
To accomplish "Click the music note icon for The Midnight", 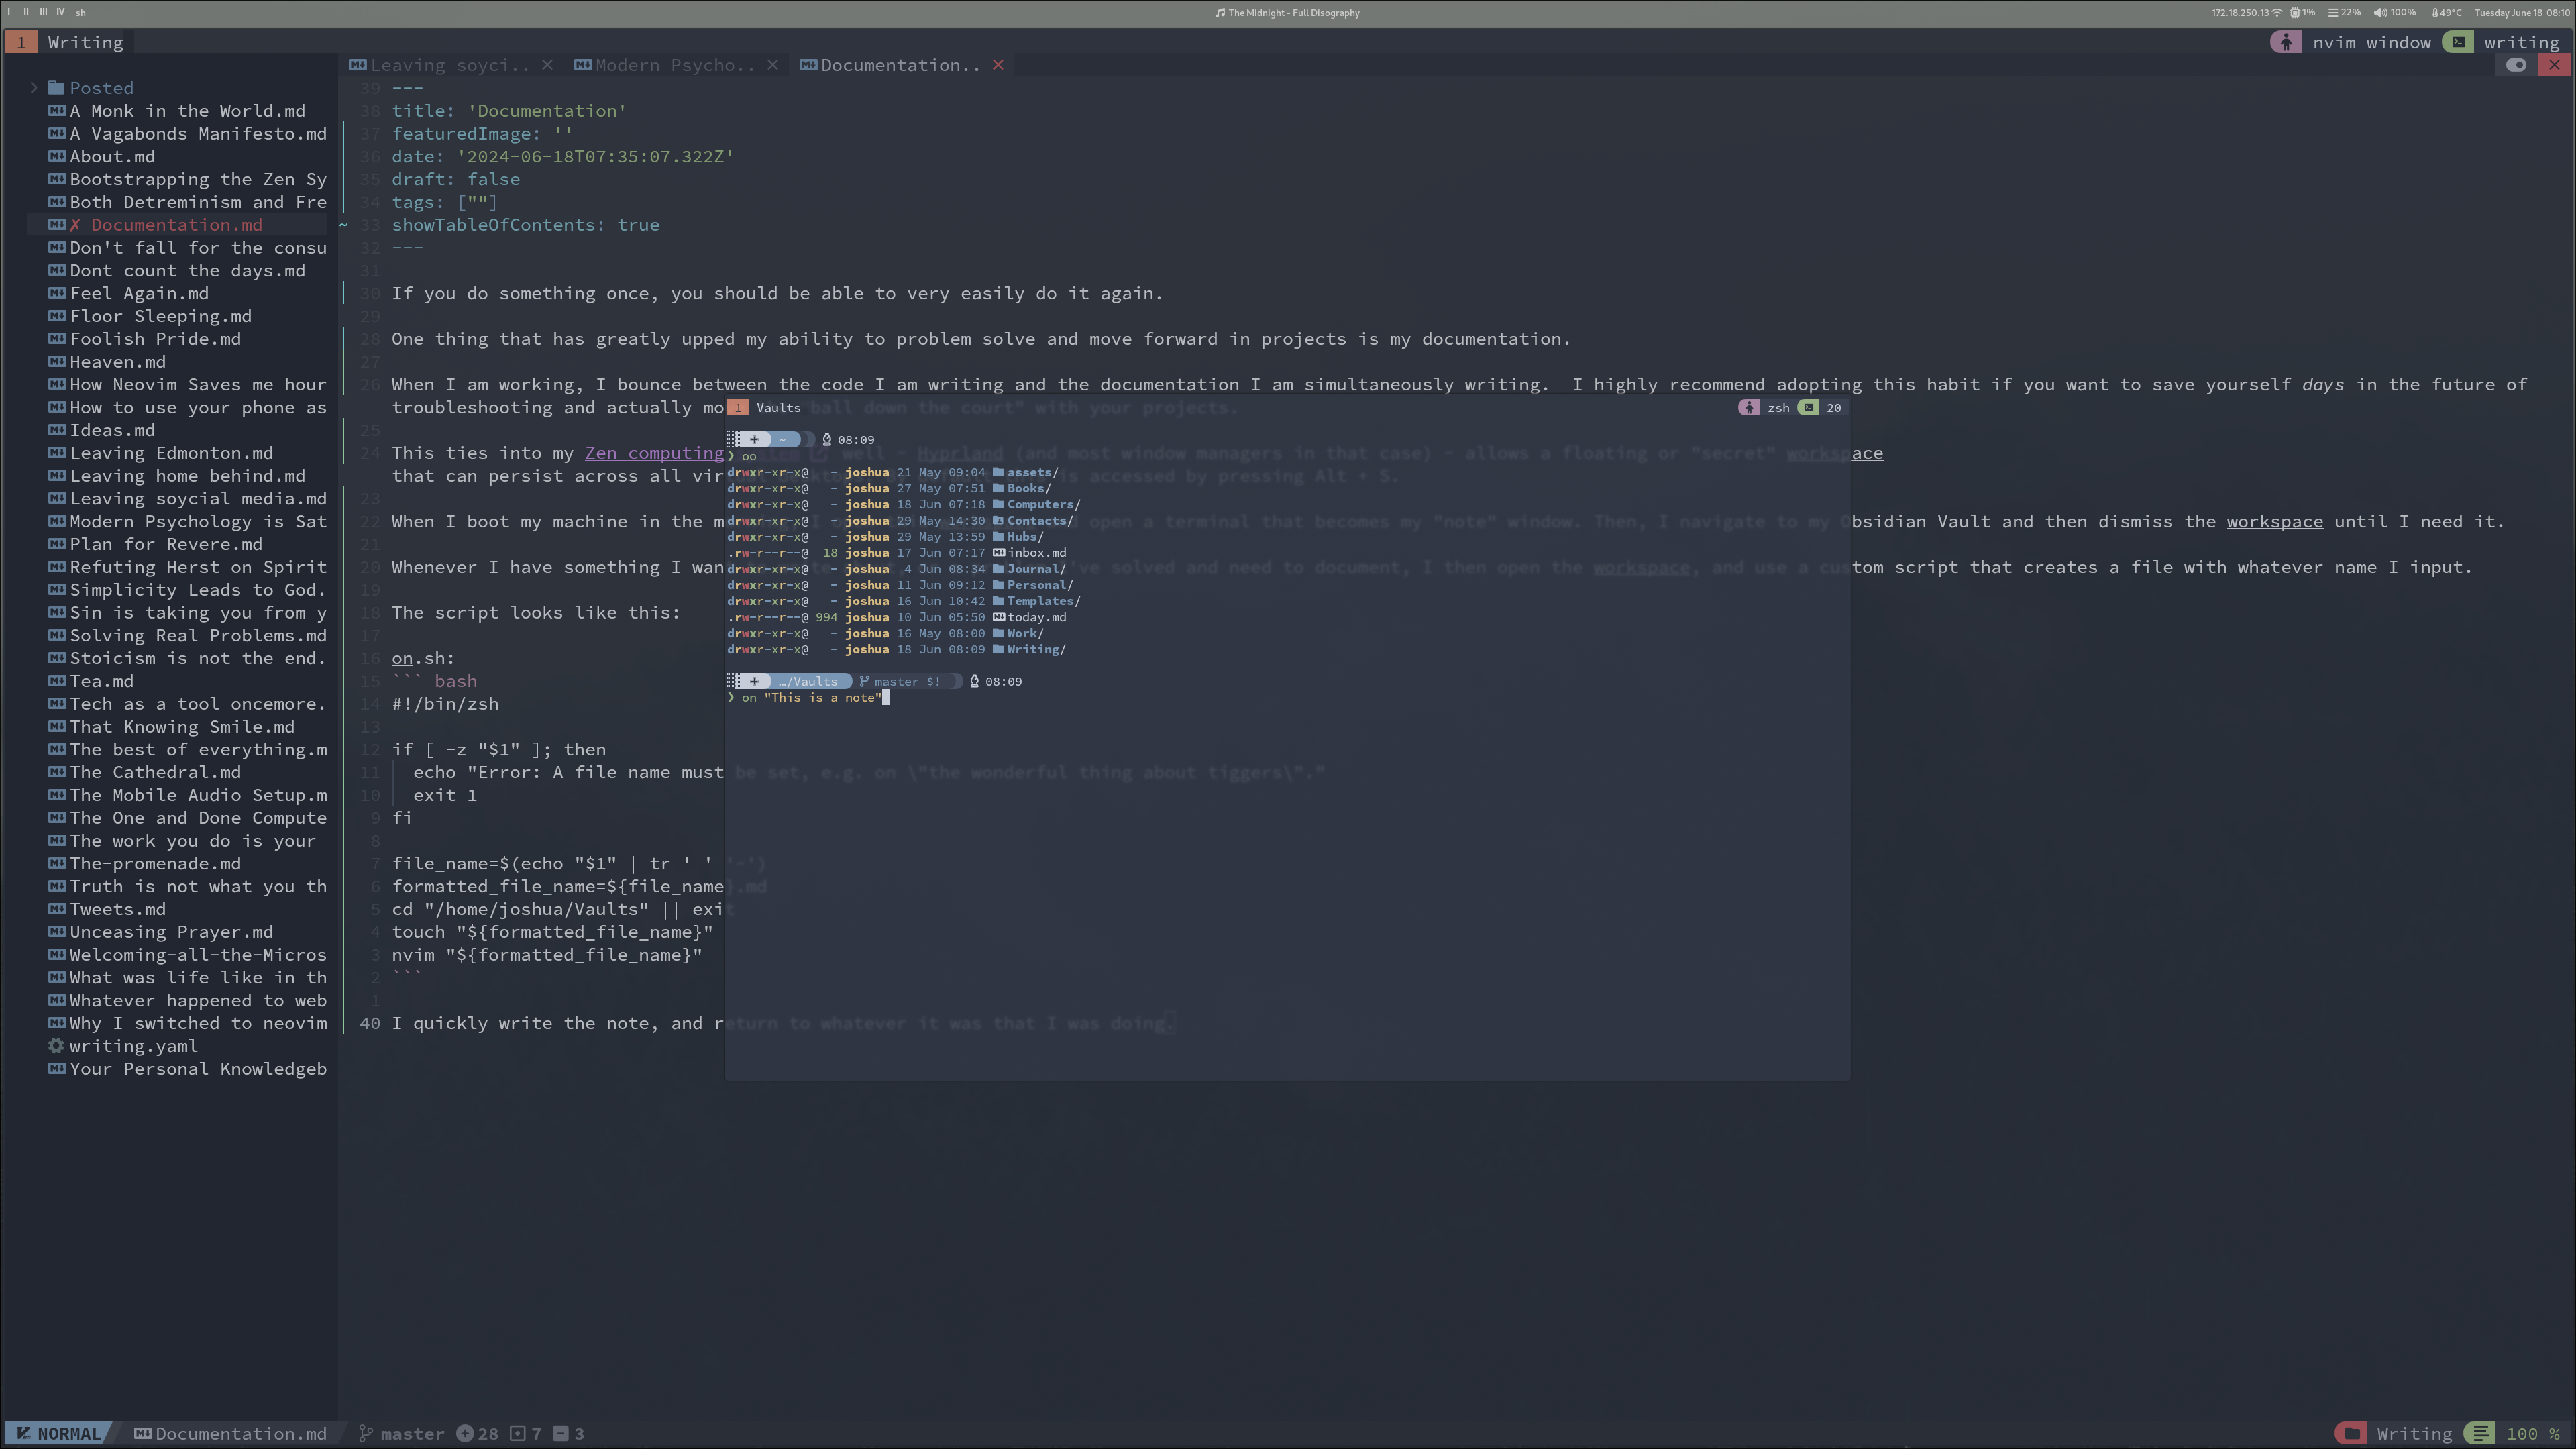I will point(1220,13).
